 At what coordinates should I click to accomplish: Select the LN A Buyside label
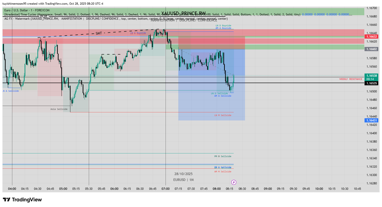point(138,33)
